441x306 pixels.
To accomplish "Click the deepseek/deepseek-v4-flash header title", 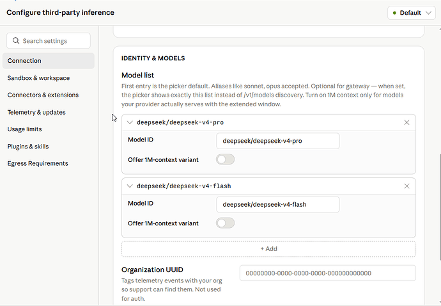I will pyautogui.click(x=184, y=186).
